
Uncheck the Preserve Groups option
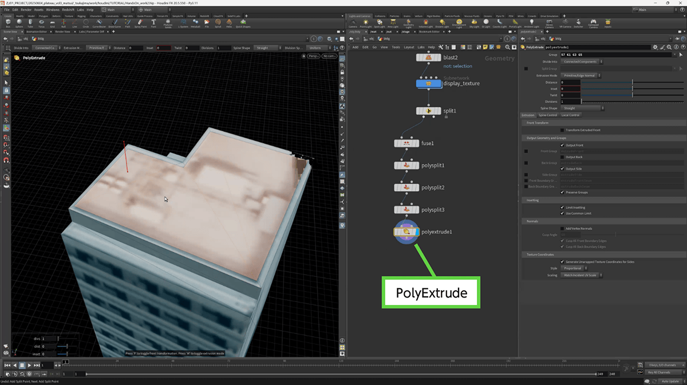(562, 192)
